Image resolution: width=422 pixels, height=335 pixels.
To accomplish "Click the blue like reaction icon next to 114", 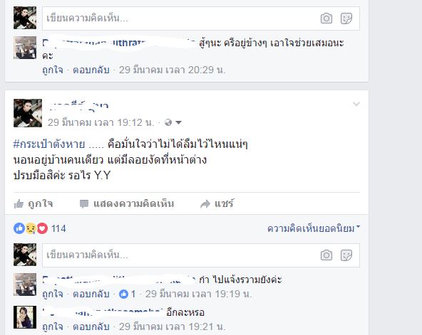I will 19,228.
